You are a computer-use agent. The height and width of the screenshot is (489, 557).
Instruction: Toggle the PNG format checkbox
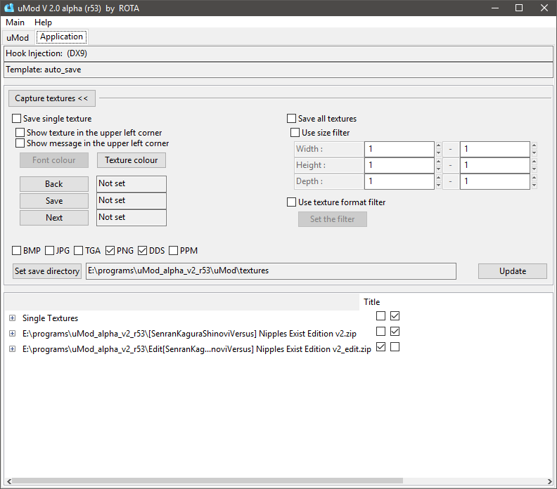pyautogui.click(x=110, y=250)
